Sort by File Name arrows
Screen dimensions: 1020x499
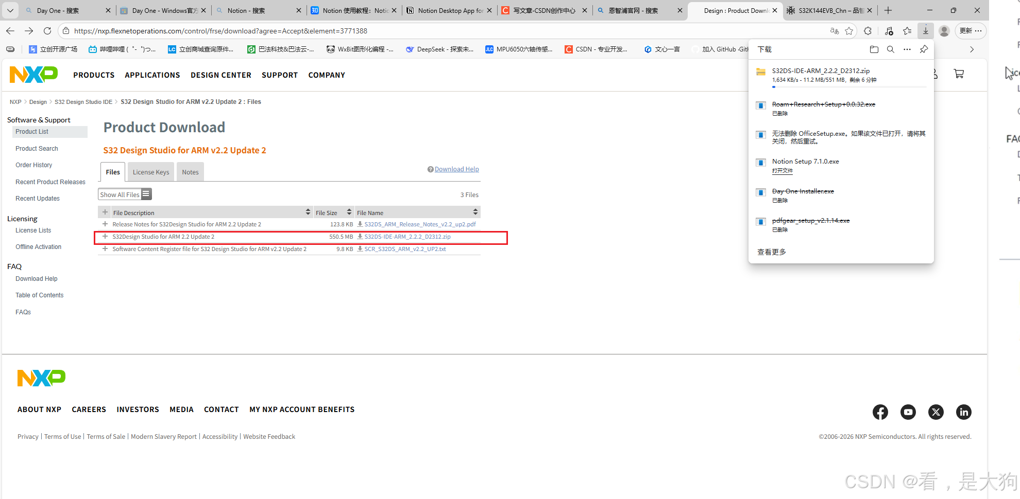(x=475, y=212)
